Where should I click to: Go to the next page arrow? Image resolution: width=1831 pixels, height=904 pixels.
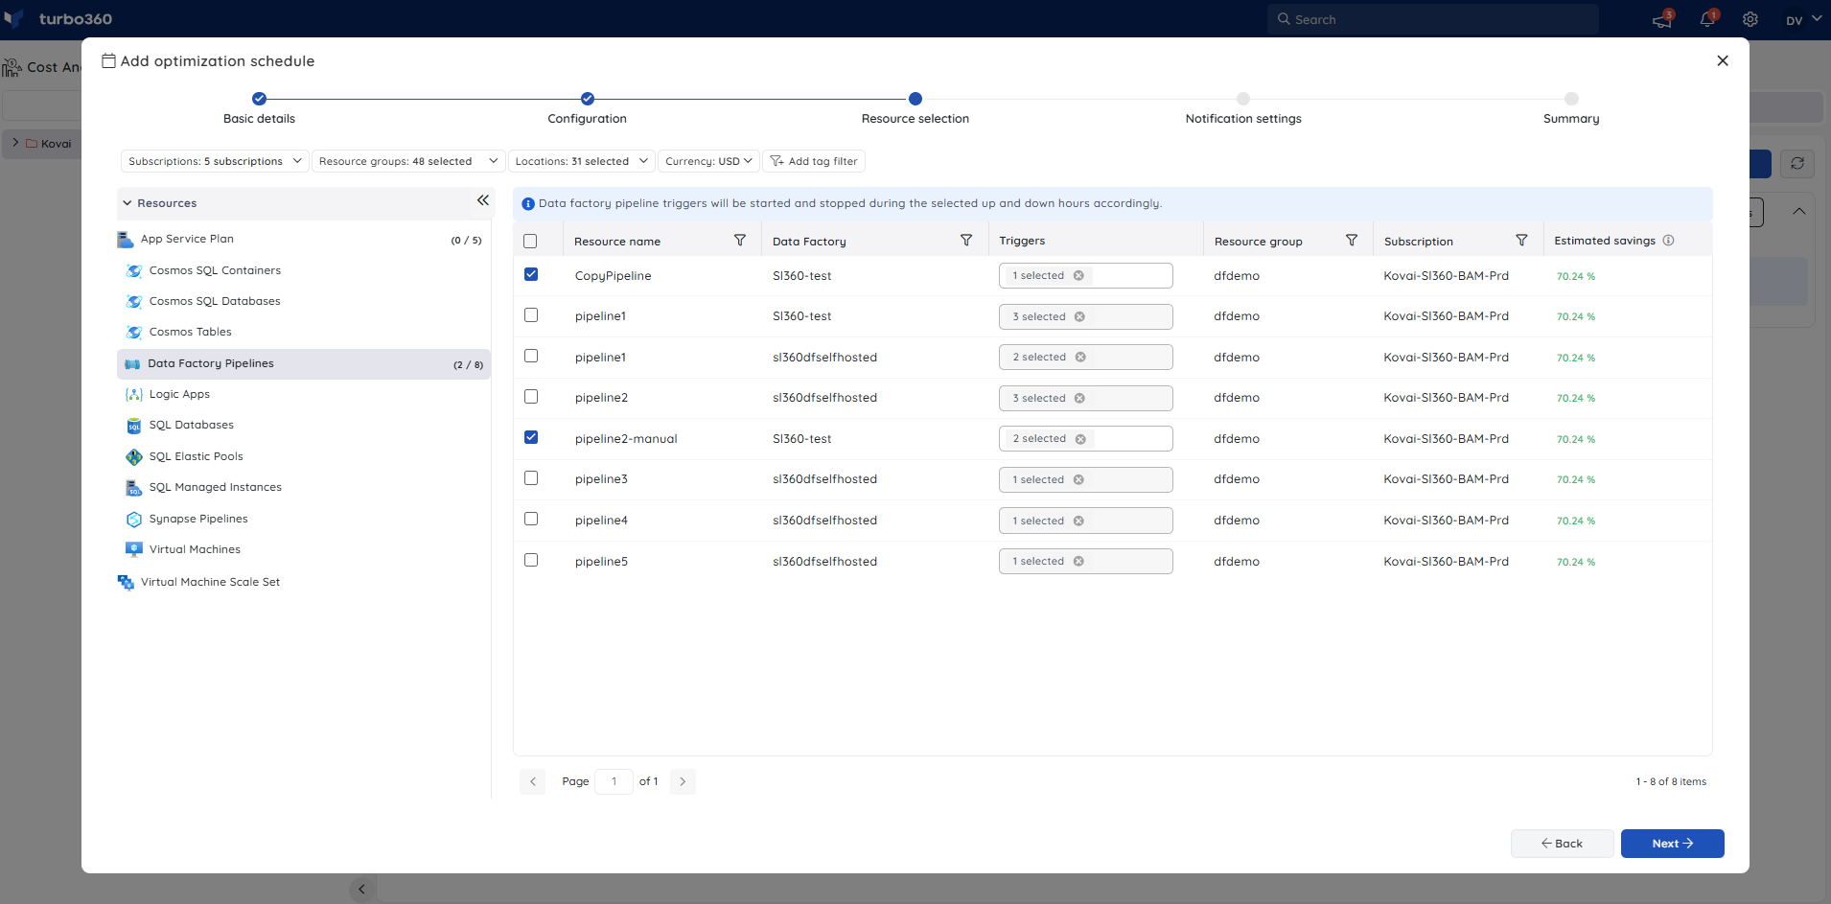pyautogui.click(x=683, y=781)
